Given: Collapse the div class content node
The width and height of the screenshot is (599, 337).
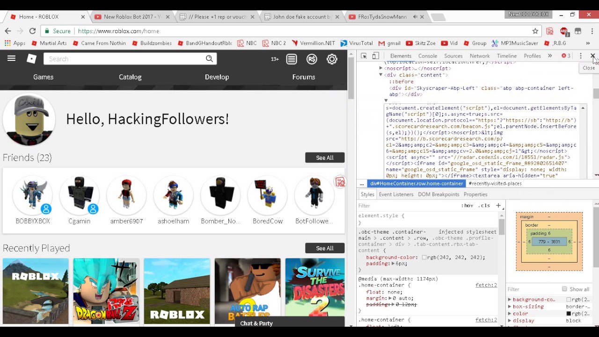Looking at the screenshot, I should [x=381, y=75].
